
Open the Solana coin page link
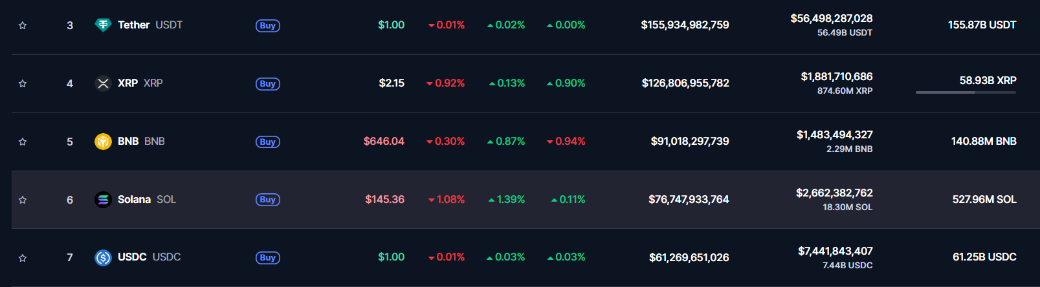coord(134,200)
